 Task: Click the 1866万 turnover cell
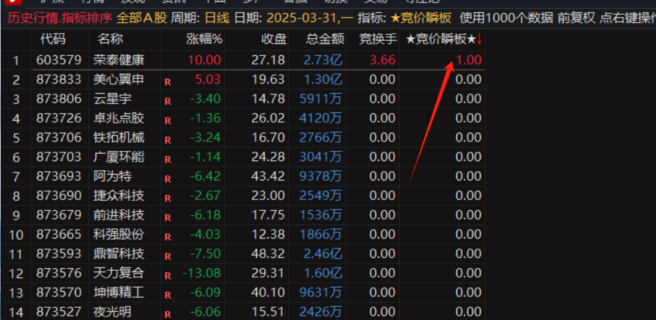click(x=321, y=234)
